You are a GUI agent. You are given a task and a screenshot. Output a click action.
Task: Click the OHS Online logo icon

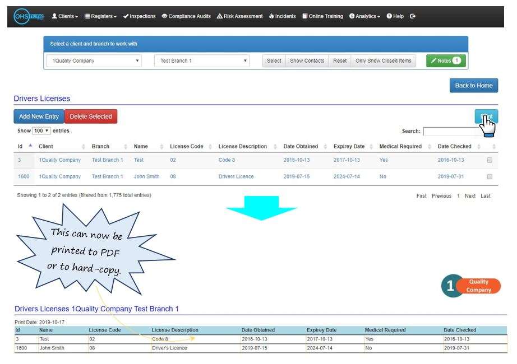[x=29, y=16]
